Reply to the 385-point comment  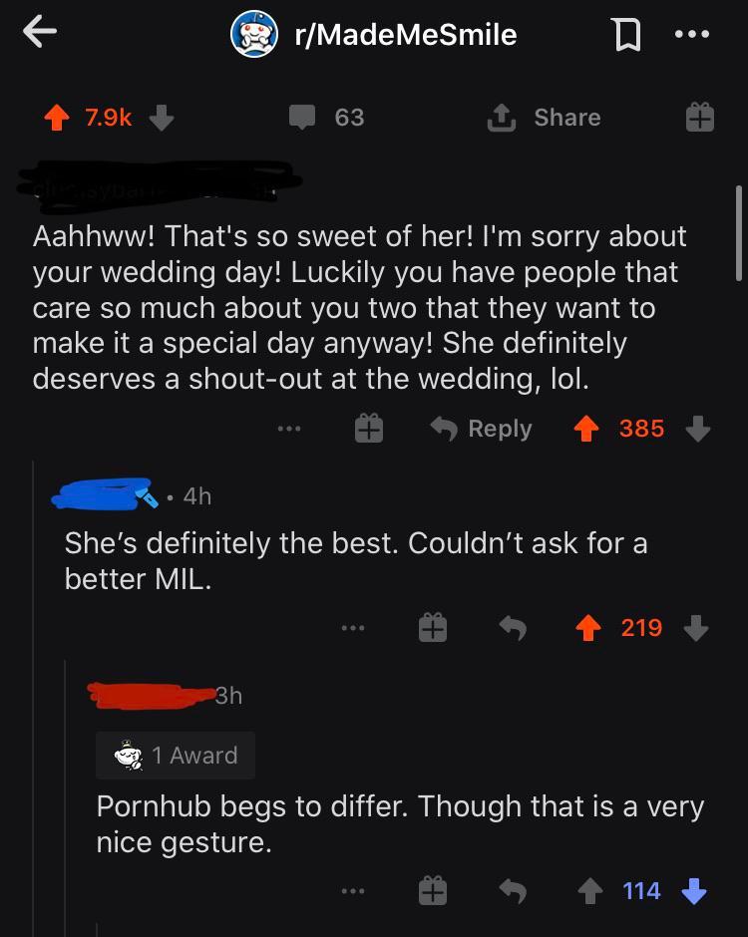481,429
